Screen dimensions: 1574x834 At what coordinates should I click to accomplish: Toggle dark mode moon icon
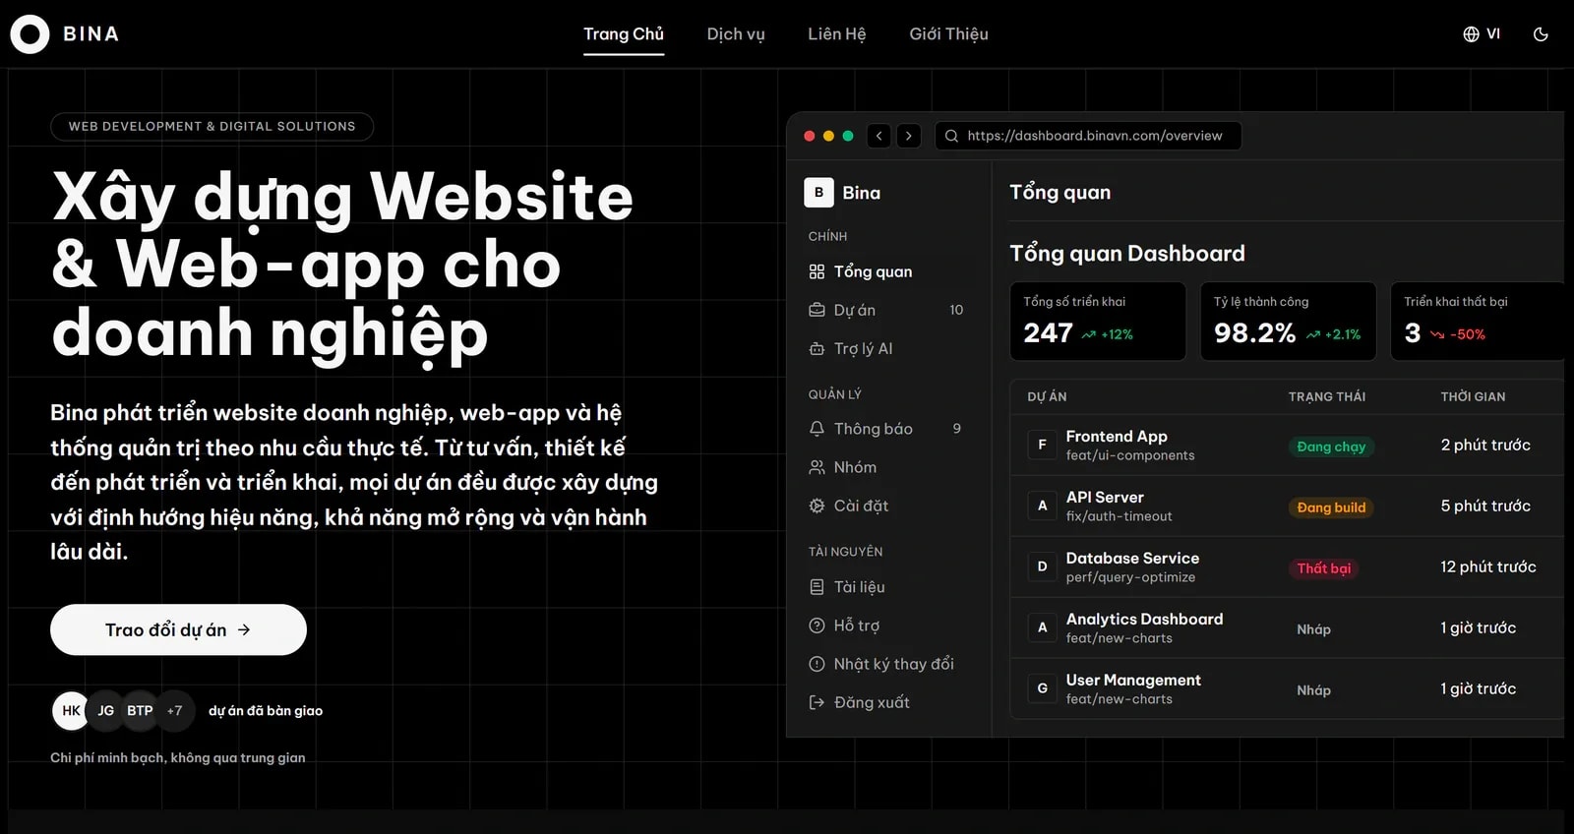(x=1541, y=34)
